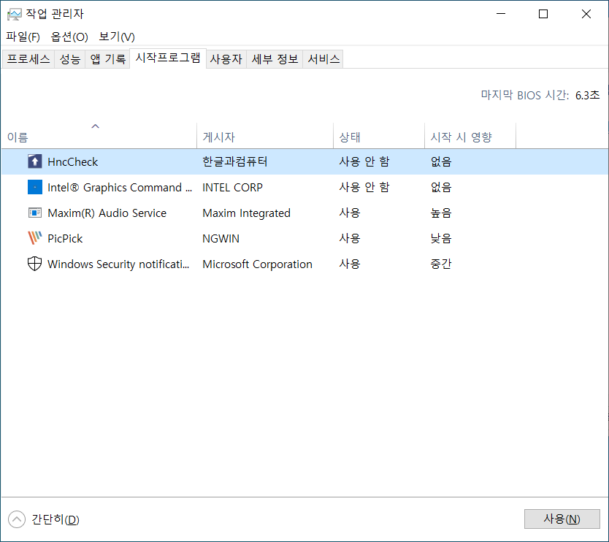The image size is (609, 542).
Task: Click the 사용(N) enable button
Action: pos(562,519)
